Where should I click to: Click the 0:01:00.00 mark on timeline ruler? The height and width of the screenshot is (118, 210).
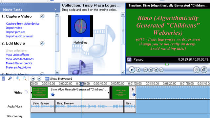(135, 84)
